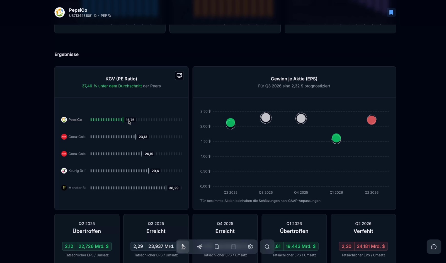
Task: Click the KGV (PE Ratio) title
Action: [x=121, y=79]
